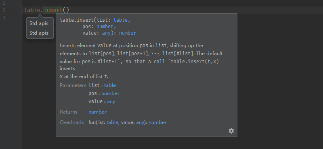323x149 pixels.
Task: Select first 'Std apis' tooltip entry
Action: pyautogui.click(x=39, y=23)
